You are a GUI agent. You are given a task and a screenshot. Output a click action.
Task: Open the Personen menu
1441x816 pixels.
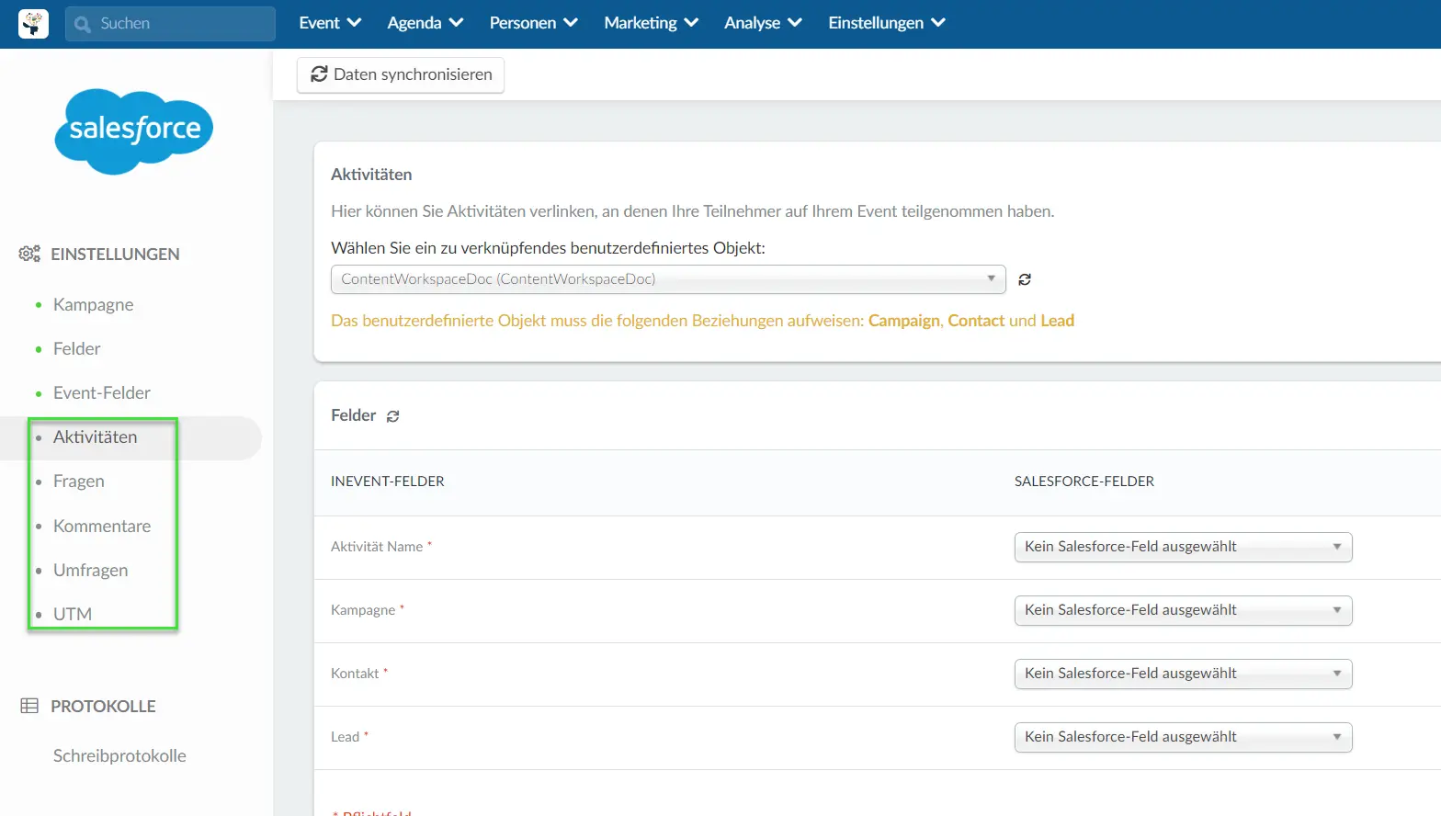click(x=533, y=23)
